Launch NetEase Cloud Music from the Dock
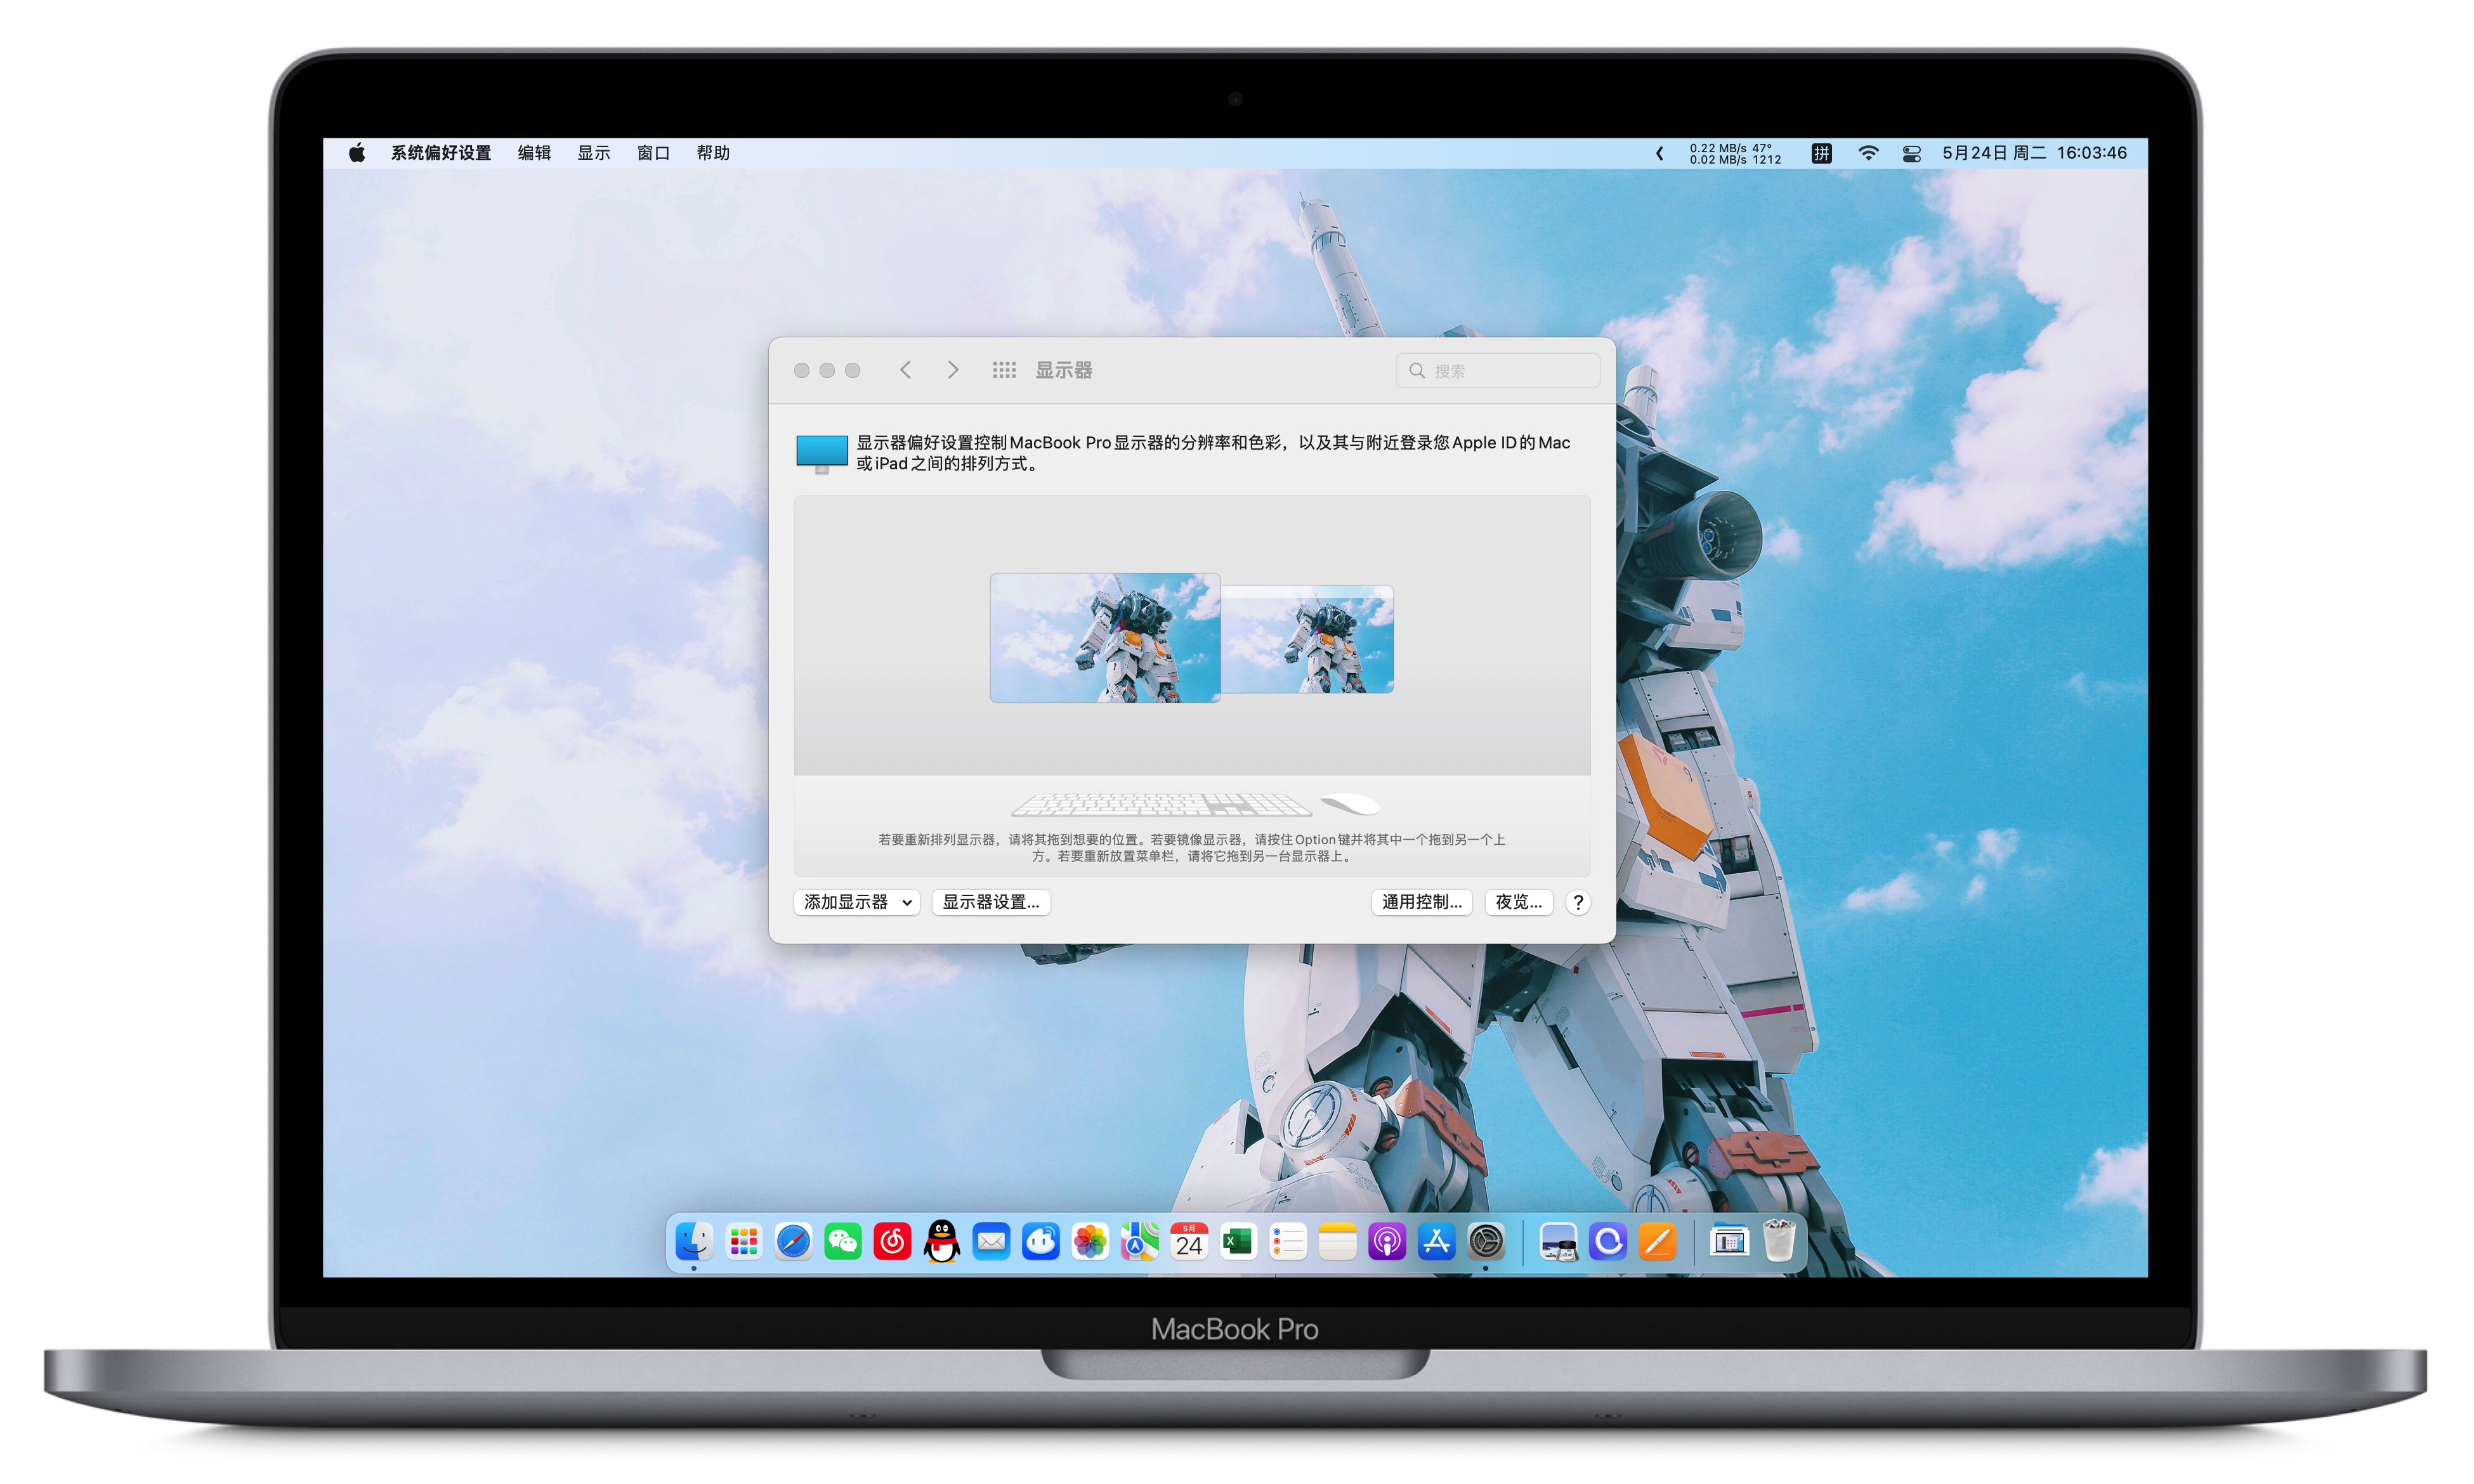 pos(892,1242)
